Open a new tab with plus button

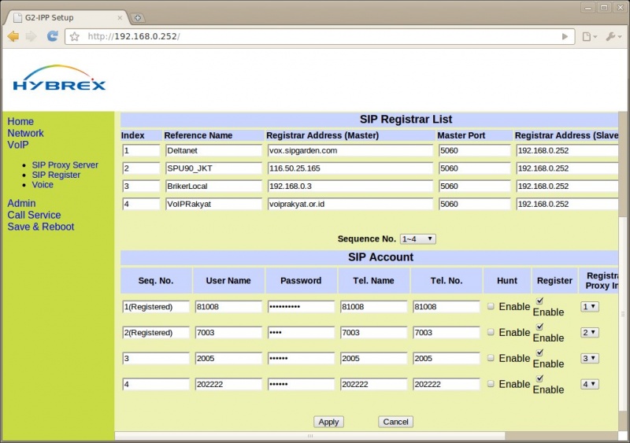(x=137, y=17)
